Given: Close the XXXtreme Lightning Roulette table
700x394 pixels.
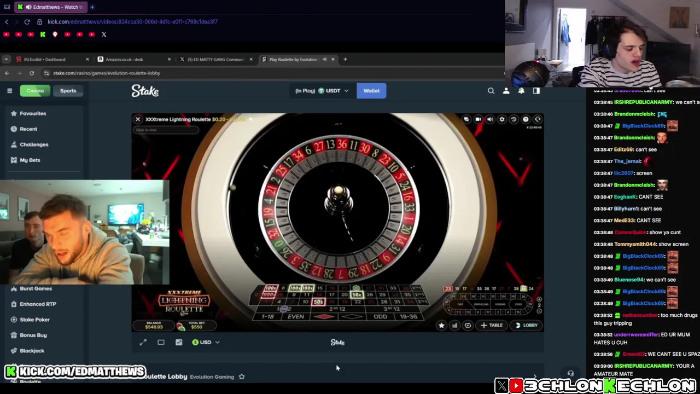Looking at the screenshot, I should [138, 119].
